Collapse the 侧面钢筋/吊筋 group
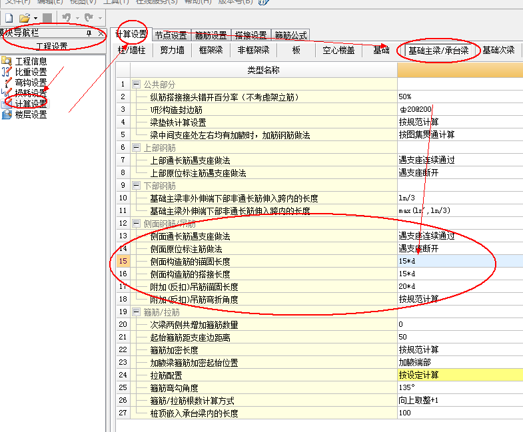The image size is (523, 432). pos(136,224)
